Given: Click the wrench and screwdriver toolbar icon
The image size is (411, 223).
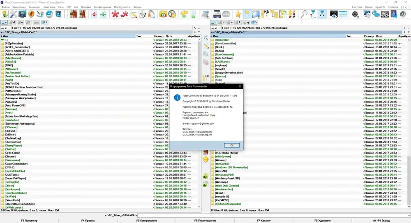Looking at the screenshot, I should (13, 14).
